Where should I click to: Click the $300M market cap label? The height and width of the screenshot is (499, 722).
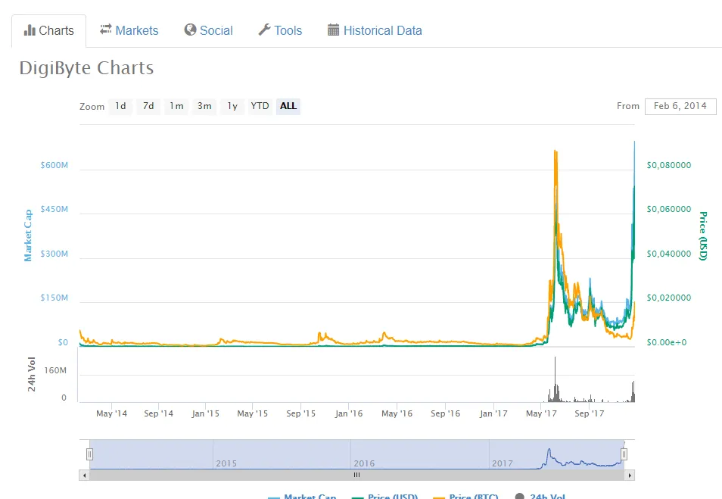point(54,254)
